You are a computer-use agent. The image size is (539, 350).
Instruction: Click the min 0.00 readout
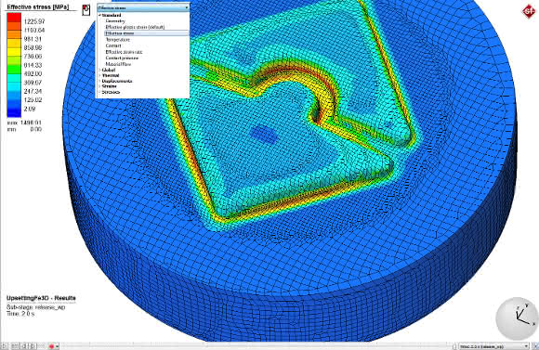(24, 129)
